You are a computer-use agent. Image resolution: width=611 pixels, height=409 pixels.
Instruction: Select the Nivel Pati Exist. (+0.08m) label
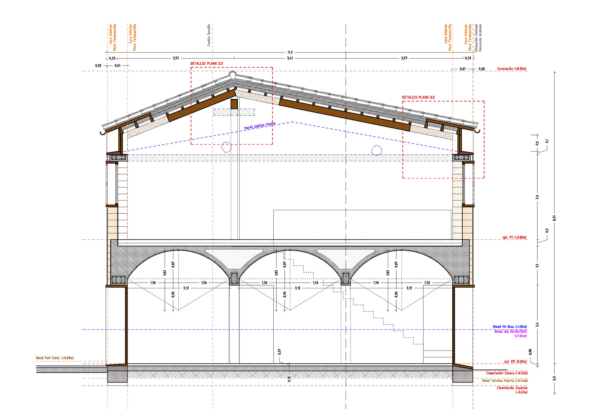tap(55, 358)
